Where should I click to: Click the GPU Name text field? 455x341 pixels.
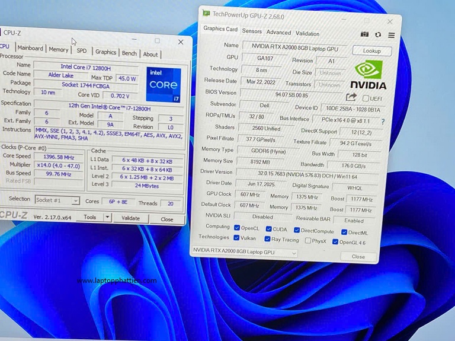click(294, 46)
